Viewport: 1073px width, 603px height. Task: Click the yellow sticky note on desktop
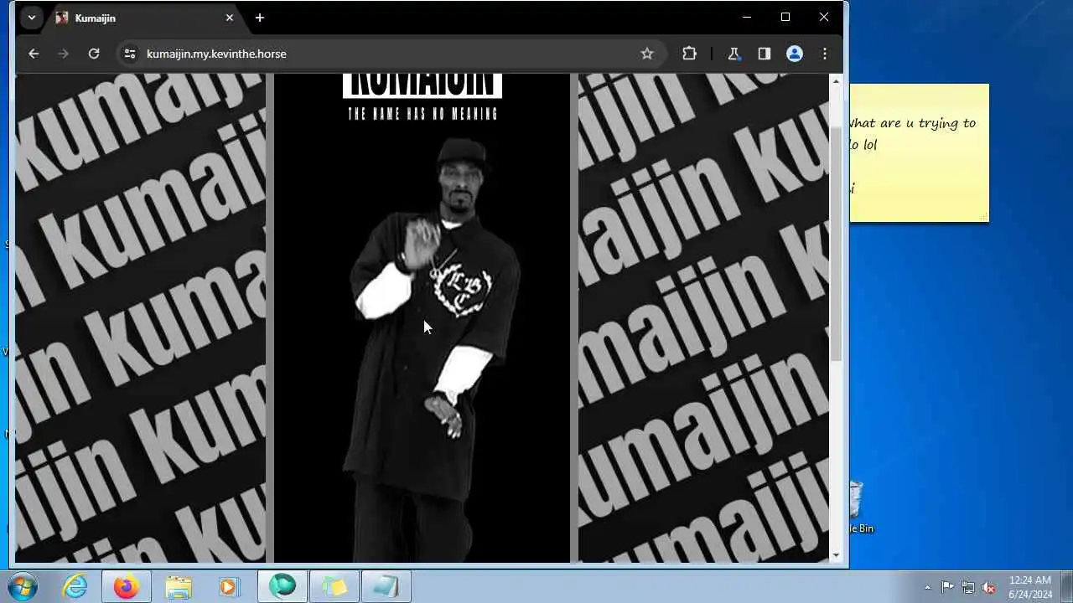(x=920, y=152)
